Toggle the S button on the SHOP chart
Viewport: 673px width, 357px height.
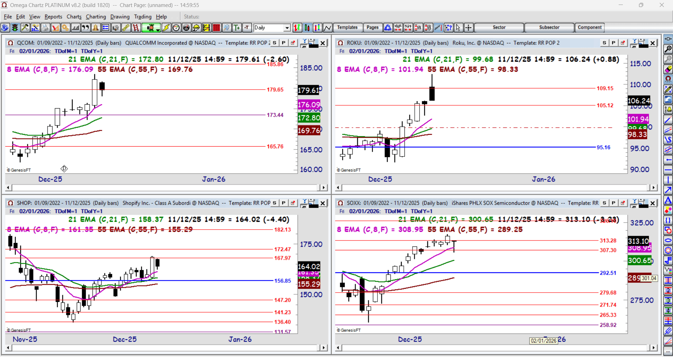tap(274, 203)
